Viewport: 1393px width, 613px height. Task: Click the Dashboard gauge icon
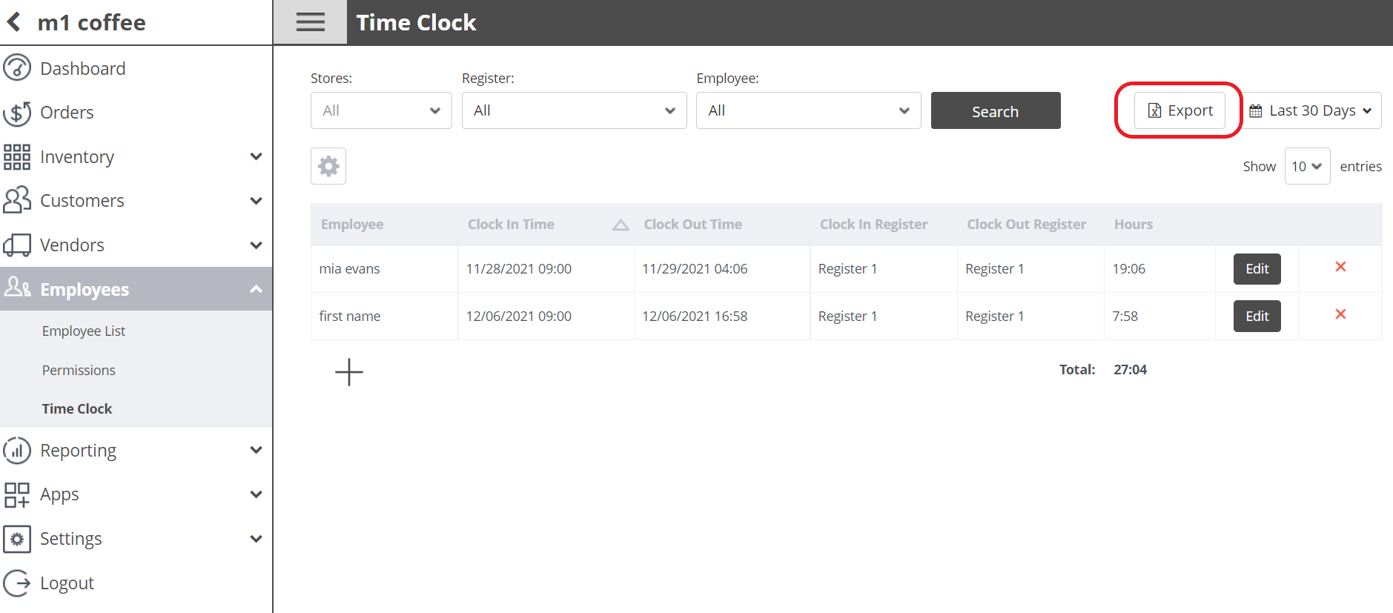pos(17,67)
